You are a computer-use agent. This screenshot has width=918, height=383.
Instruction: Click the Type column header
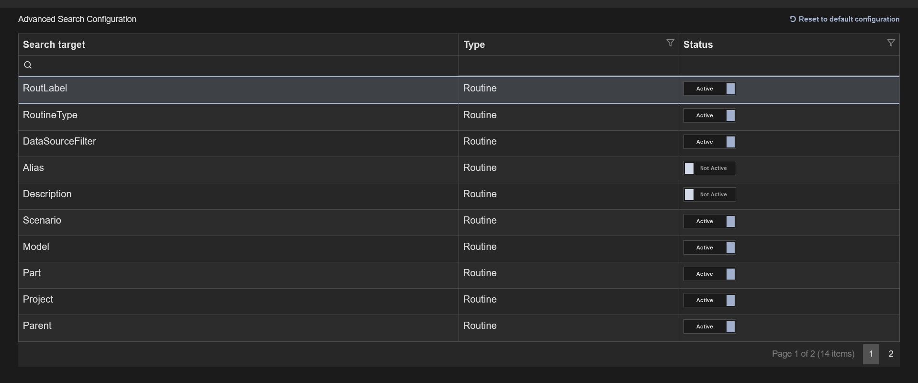pyautogui.click(x=474, y=45)
